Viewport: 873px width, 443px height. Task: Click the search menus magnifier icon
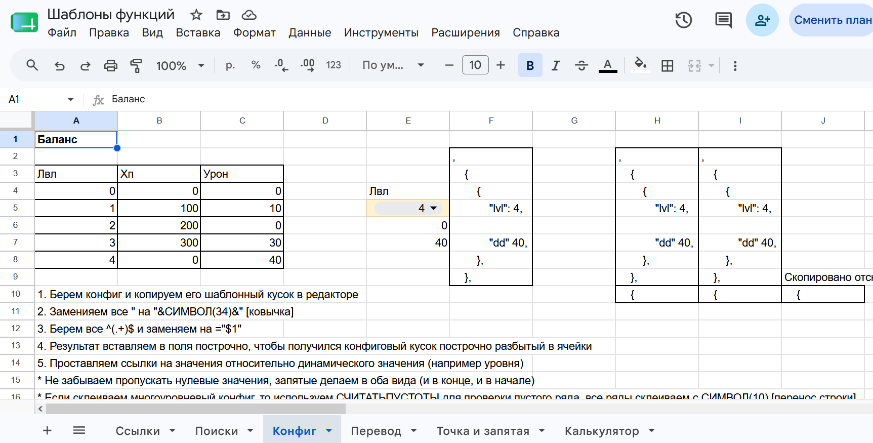32,65
